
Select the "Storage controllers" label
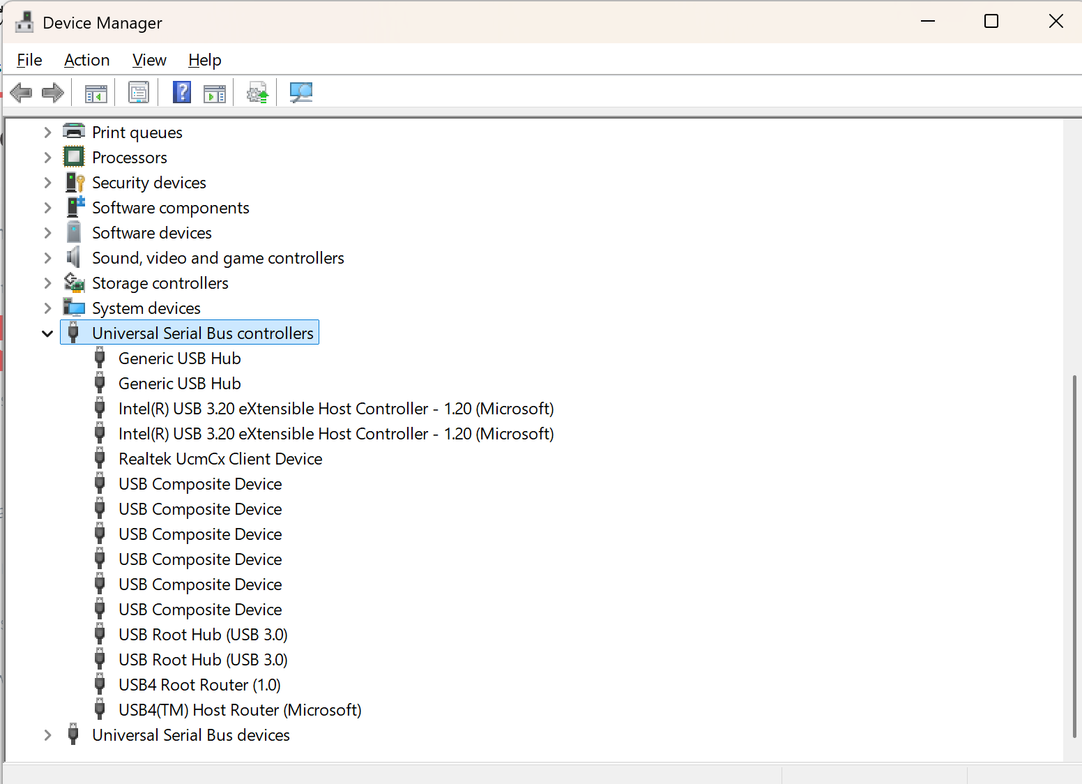click(160, 283)
